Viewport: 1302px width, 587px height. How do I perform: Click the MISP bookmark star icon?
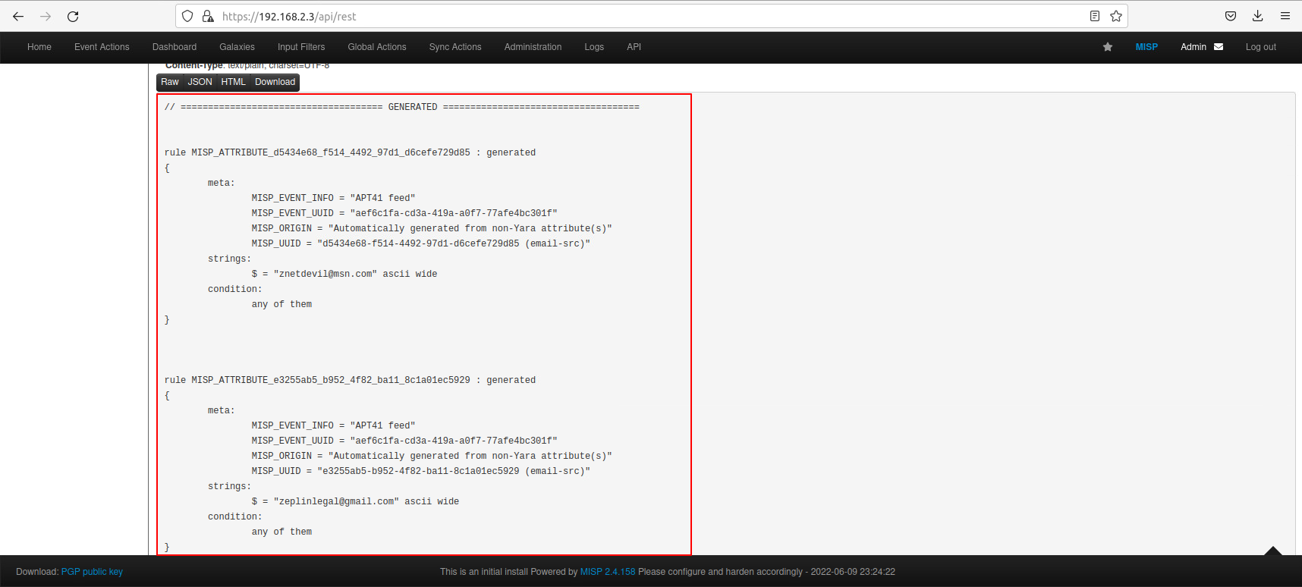(x=1107, y=47)
